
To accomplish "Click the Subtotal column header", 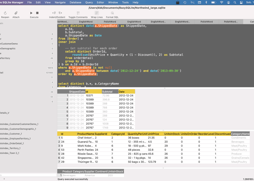I will point(110,92).
